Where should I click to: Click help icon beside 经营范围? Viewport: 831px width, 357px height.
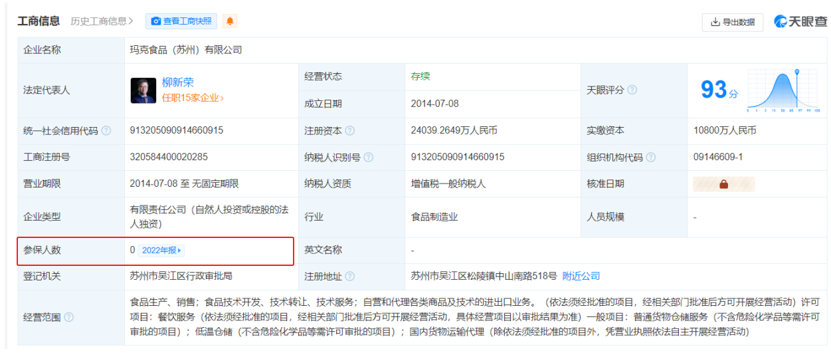click(69, 318)
